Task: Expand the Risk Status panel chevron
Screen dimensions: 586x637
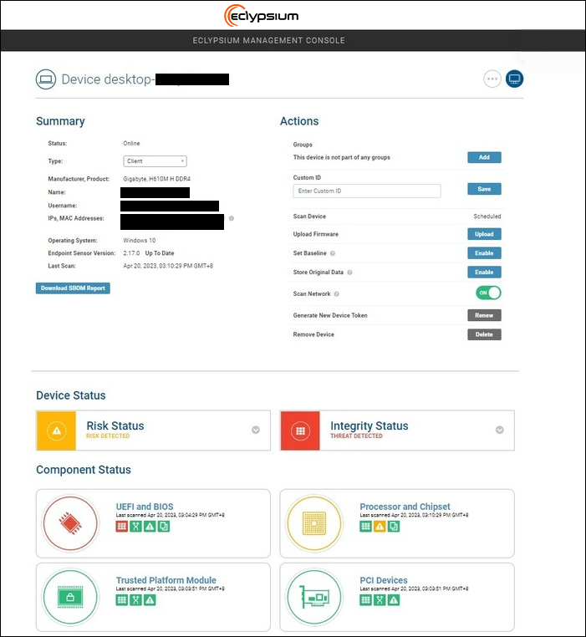Action: coord(256,431)
